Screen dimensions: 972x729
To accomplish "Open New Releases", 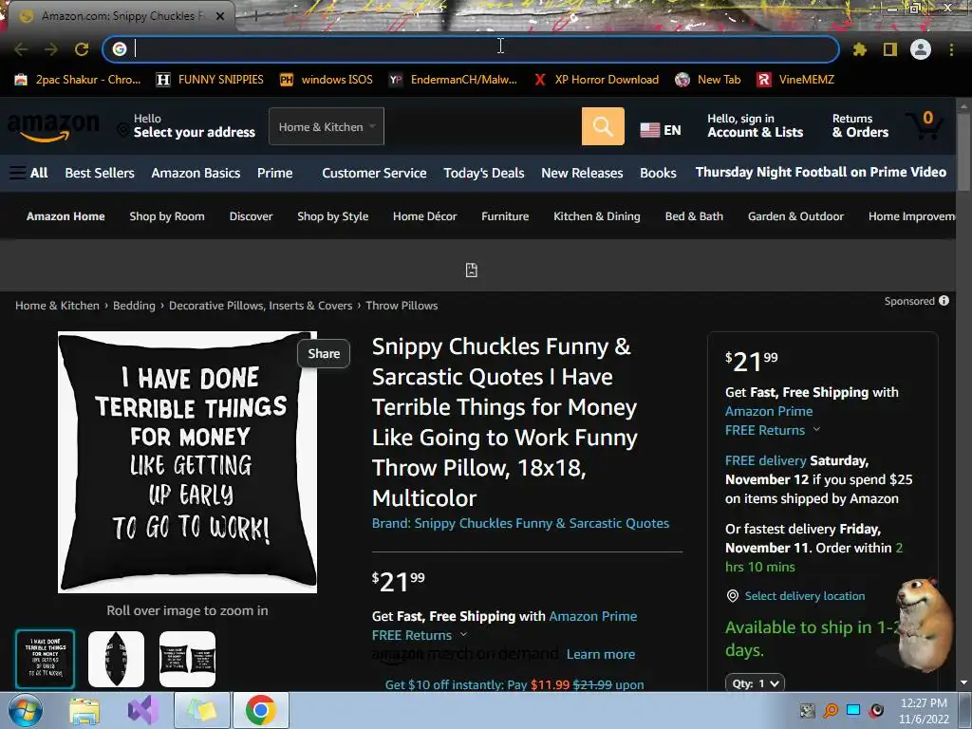I will point(582,173).
